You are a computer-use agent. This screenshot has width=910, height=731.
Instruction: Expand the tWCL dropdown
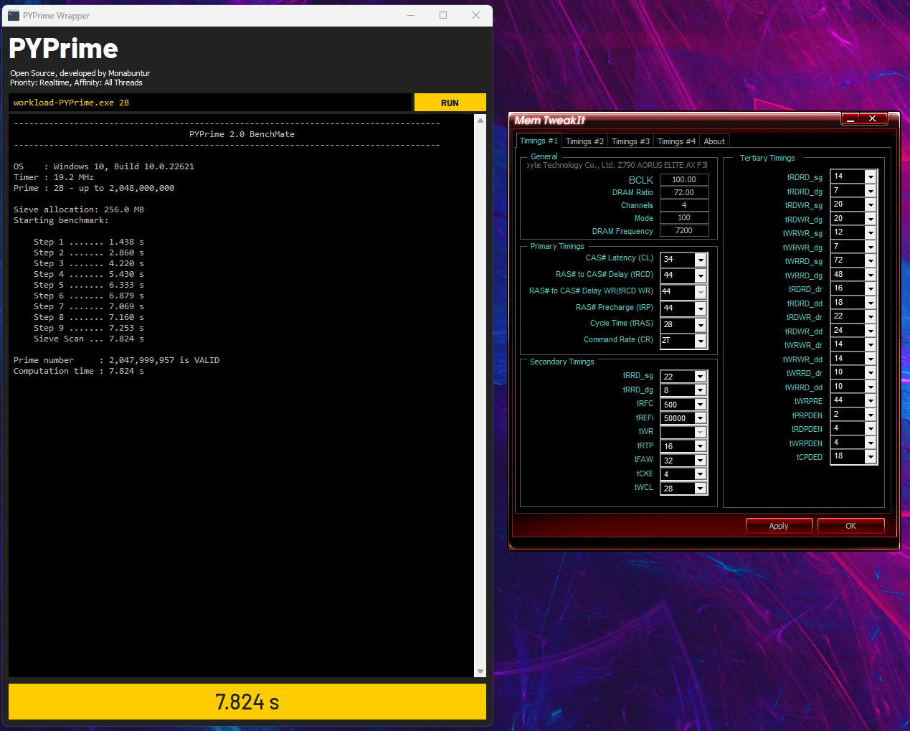tap(701, 489)
